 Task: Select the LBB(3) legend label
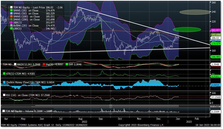(x=17, y=28)
